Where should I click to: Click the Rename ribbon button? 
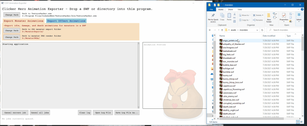point(258,20)
